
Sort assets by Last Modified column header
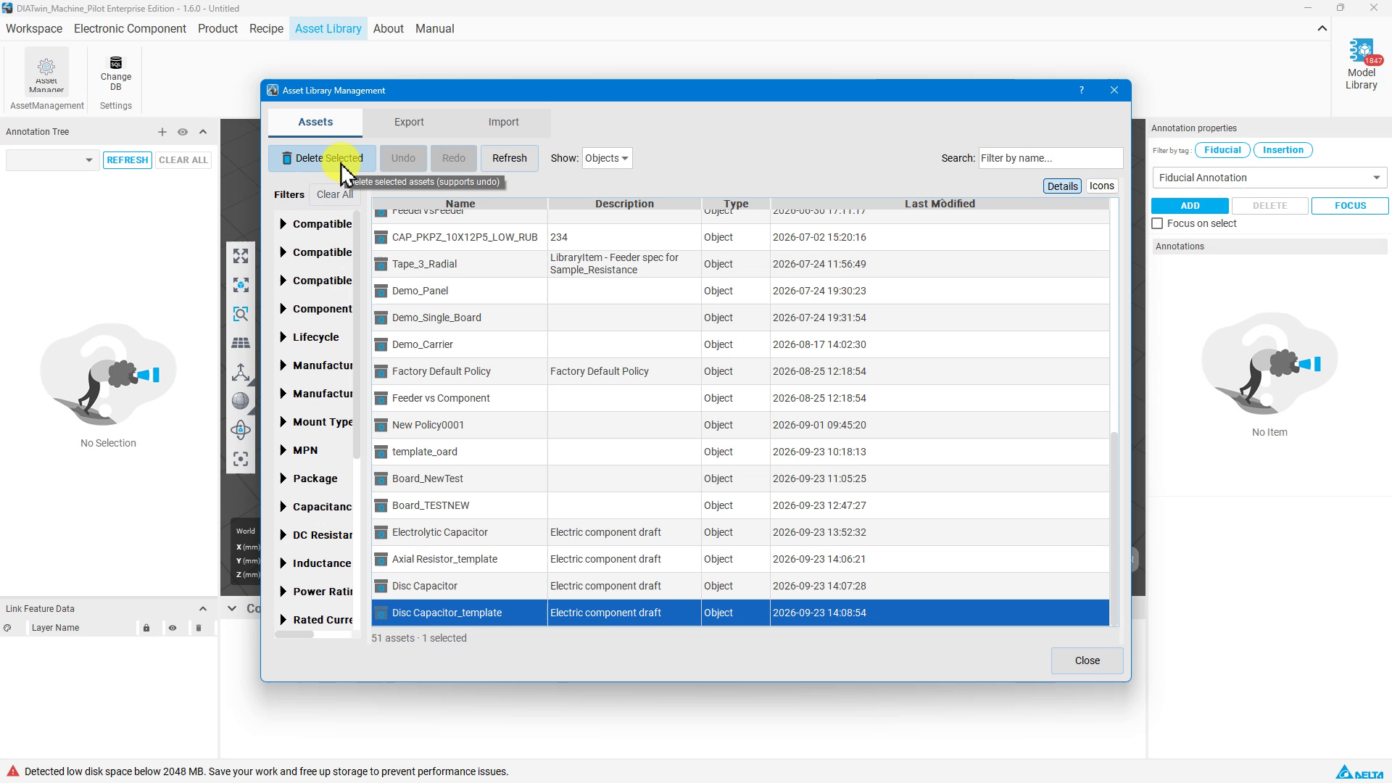(940, 204)
